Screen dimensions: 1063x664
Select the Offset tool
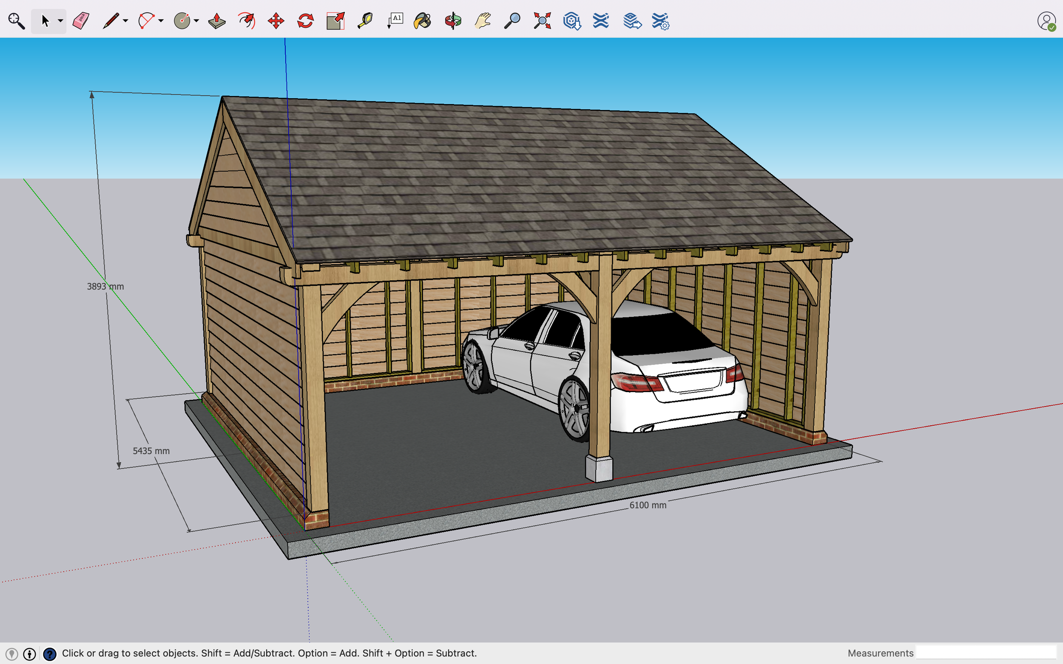point(247,21)
